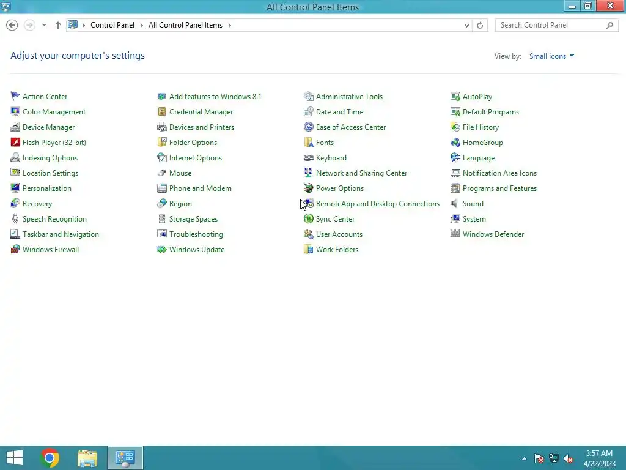
Task: Click the Windows Defender wall icon
Action: (x=455, y=234)
